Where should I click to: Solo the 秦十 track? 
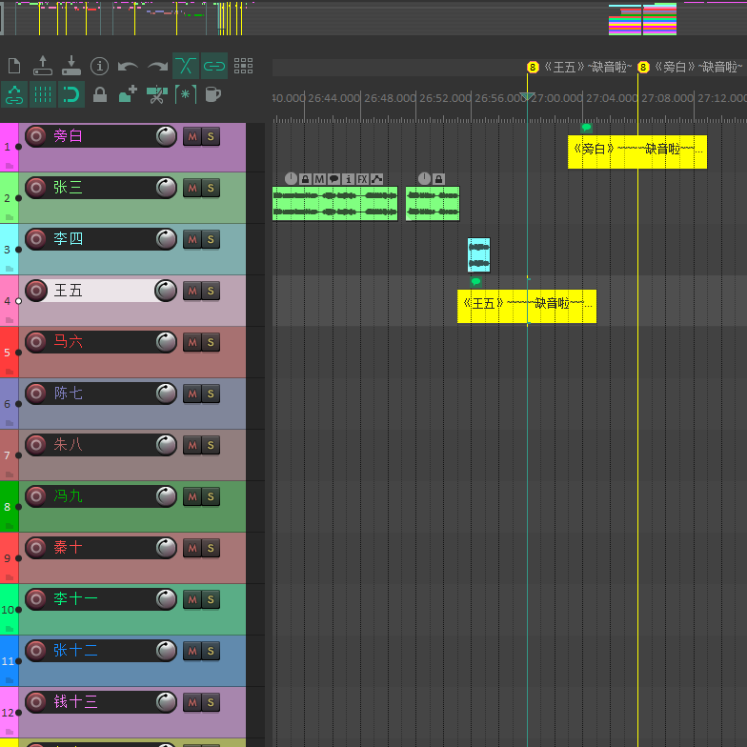[211, 549]
